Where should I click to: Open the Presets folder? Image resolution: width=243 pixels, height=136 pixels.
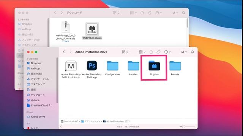pyautogui.click(x=175, y=66)
